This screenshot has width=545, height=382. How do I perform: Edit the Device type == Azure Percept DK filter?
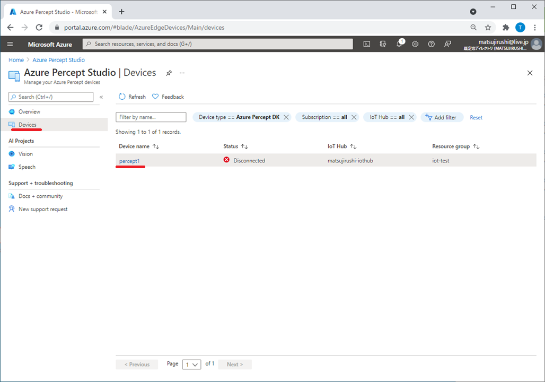point(239,117)
